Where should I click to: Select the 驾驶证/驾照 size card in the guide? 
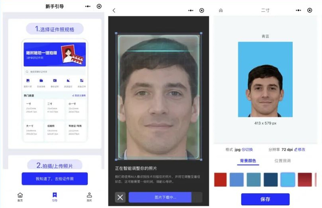point(76,131)
